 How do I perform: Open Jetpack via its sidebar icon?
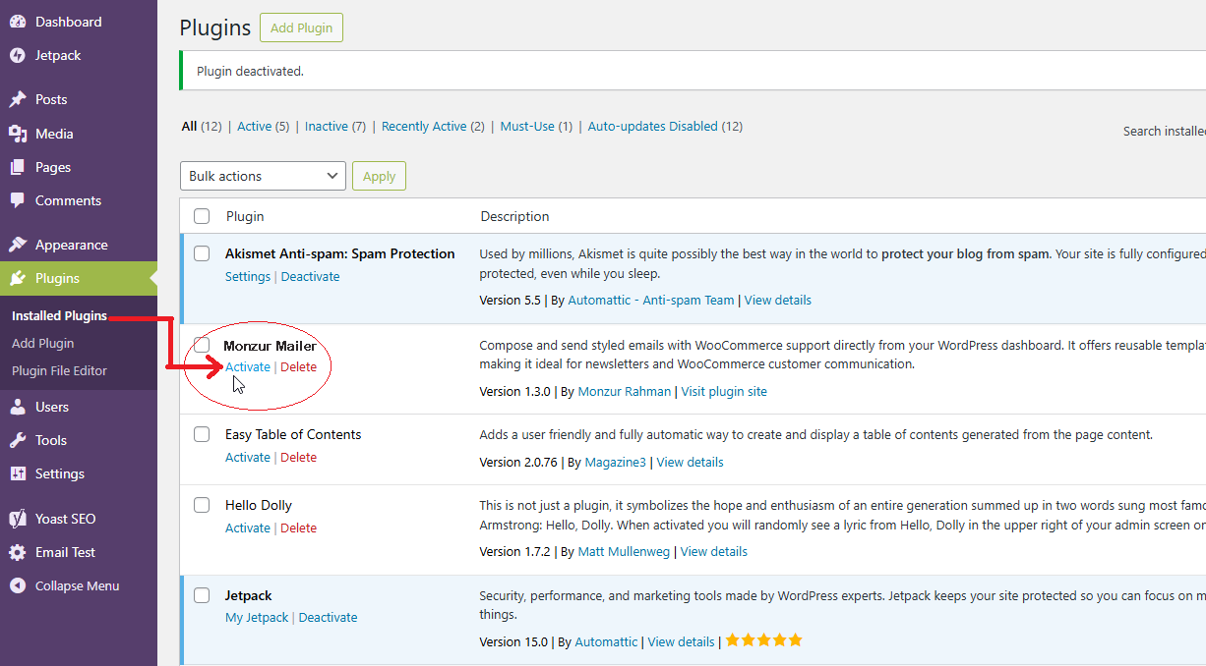[18, 55]
